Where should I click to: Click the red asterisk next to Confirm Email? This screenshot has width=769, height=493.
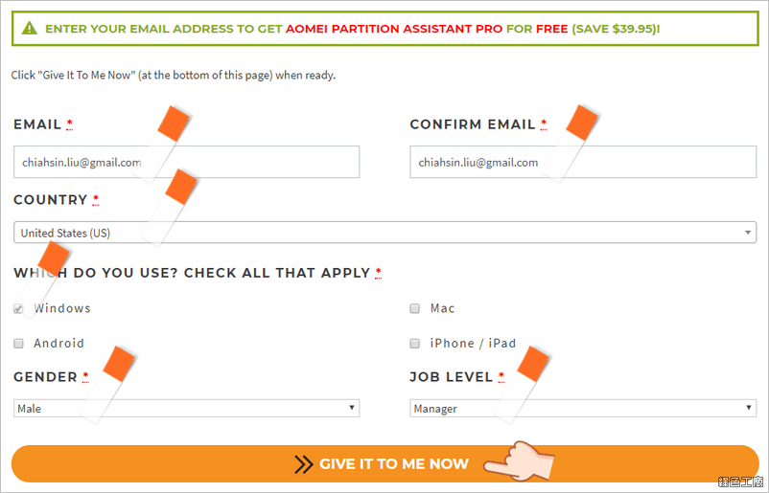click(544, 124)
